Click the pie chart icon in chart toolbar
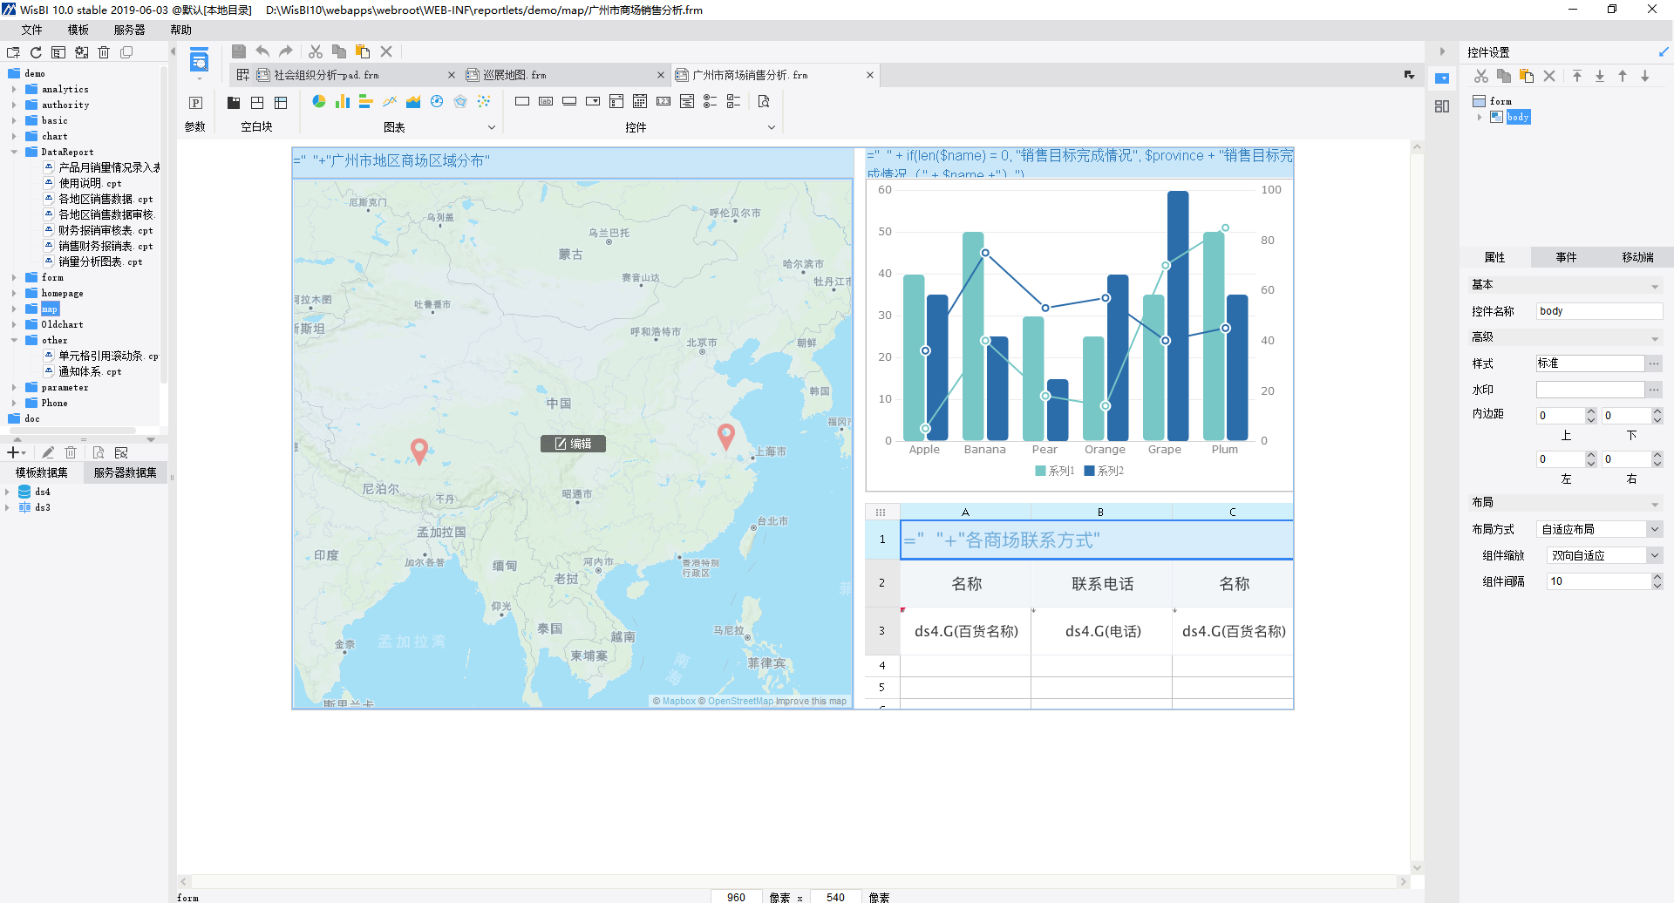Viewport: 1674px width, 903px height. (319, 102)
